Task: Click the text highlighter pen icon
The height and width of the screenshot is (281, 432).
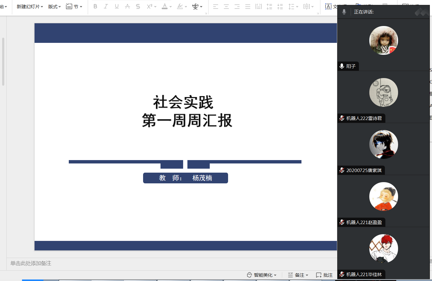Action: point(180,6)
